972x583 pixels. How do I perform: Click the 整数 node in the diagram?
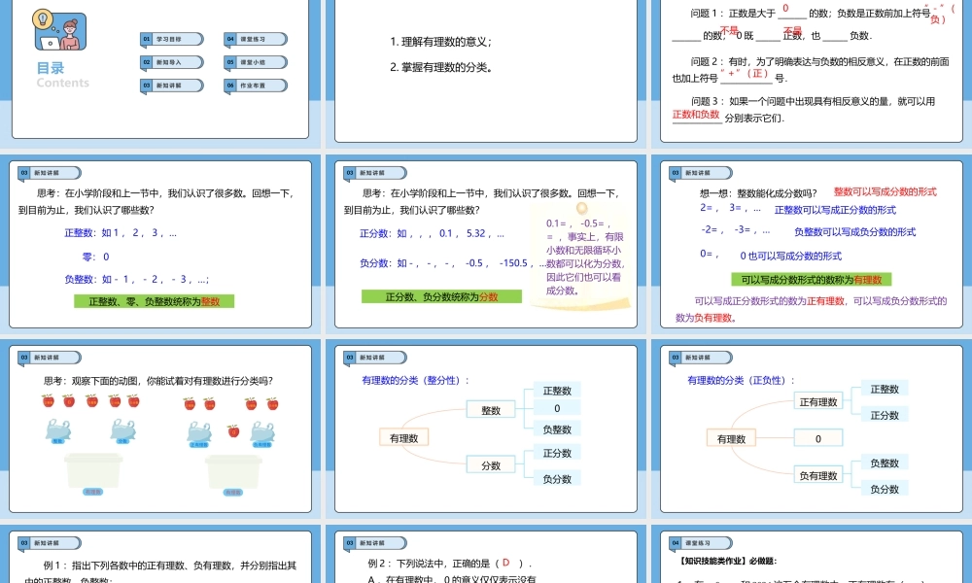(x=490, y=410)
